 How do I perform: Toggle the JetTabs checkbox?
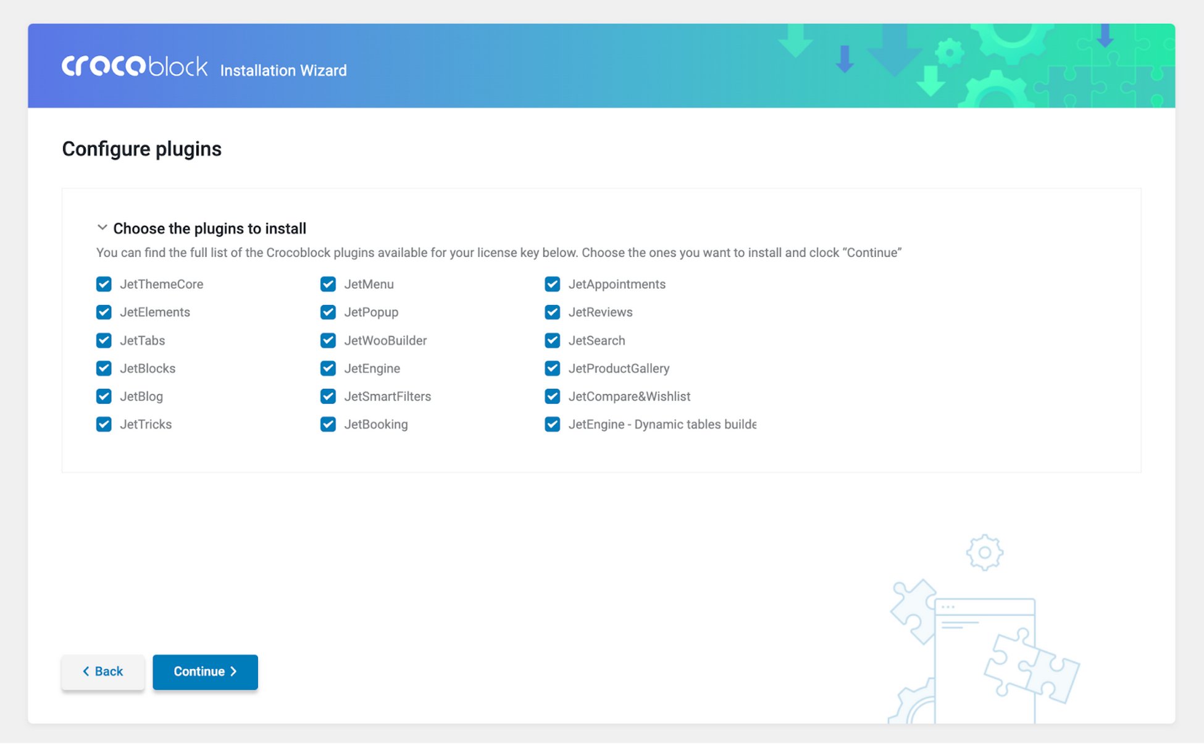coord(104,340)
